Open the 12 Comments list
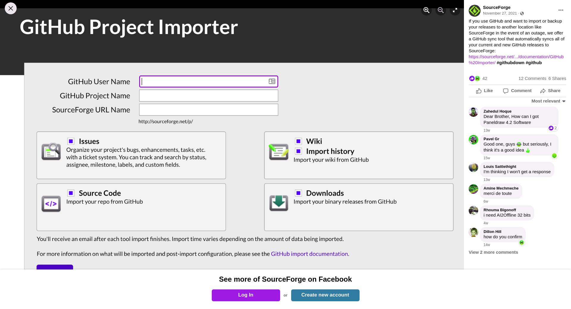This screenshot has width=571, height=309. coord(532,78)
